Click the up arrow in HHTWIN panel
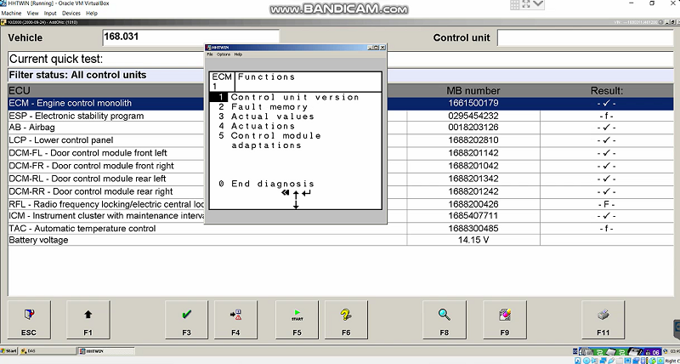 296,195
